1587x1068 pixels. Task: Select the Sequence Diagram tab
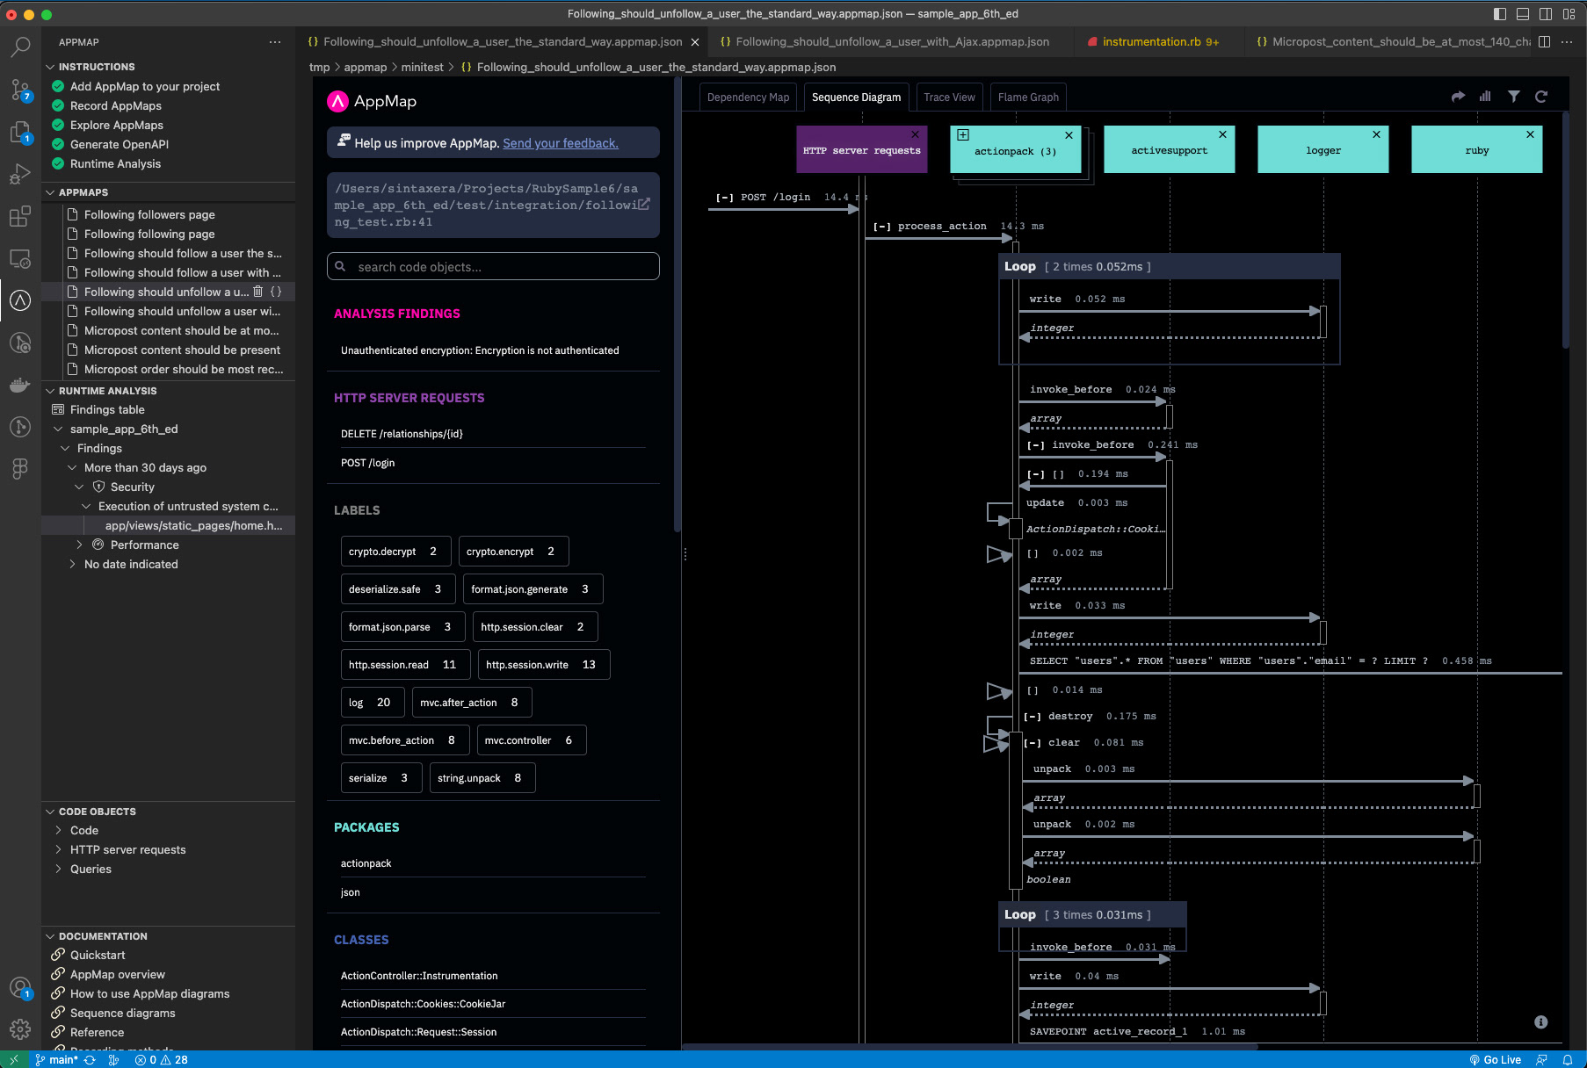tap(856, 97)
